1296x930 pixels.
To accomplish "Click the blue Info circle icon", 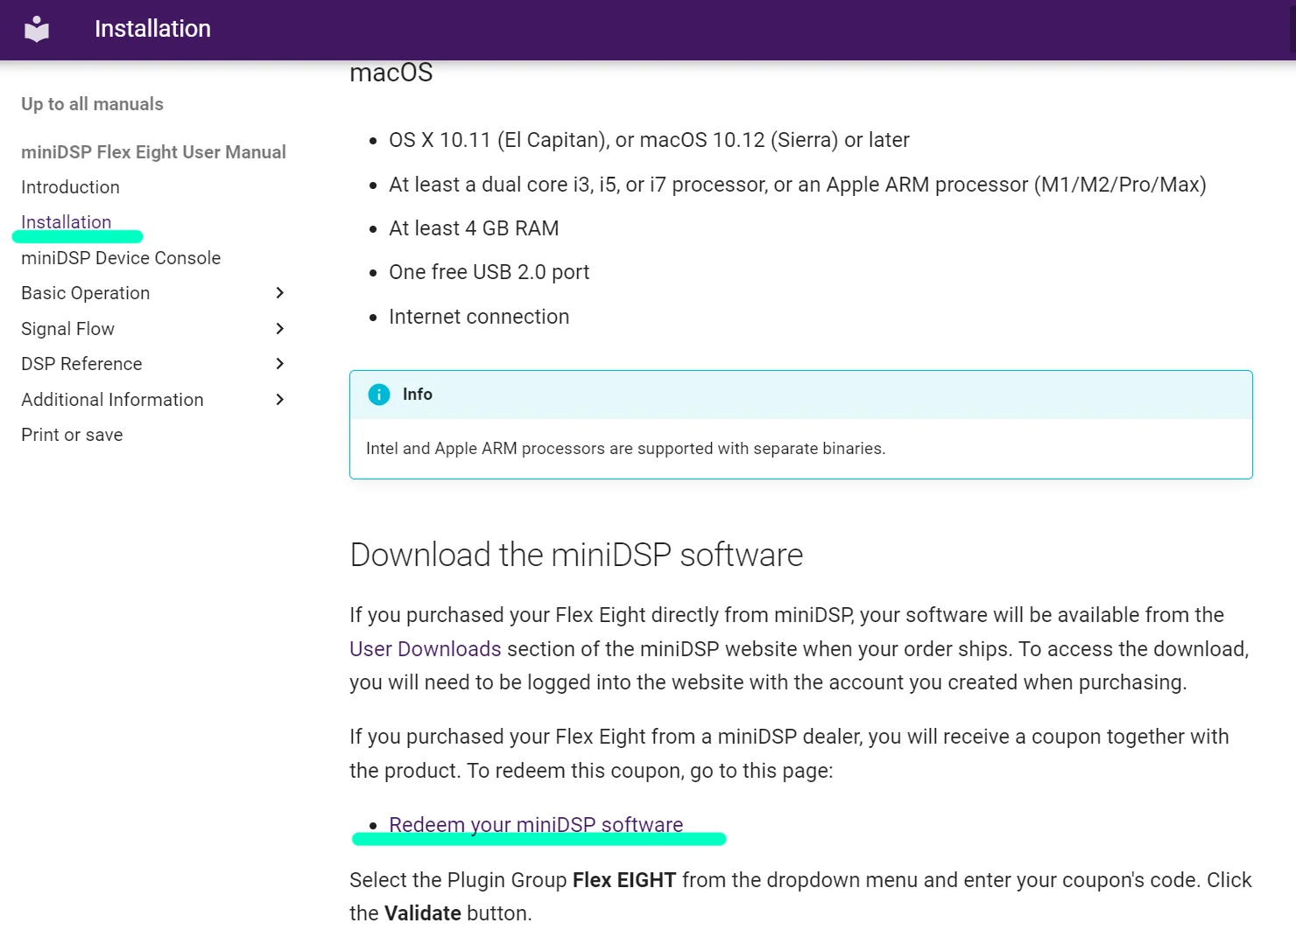I will click(379, 395).
